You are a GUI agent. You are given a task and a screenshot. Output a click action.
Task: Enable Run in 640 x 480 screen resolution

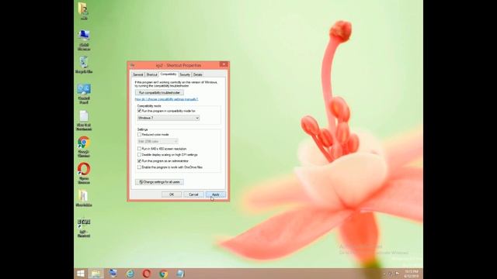(x=139, y=148)
